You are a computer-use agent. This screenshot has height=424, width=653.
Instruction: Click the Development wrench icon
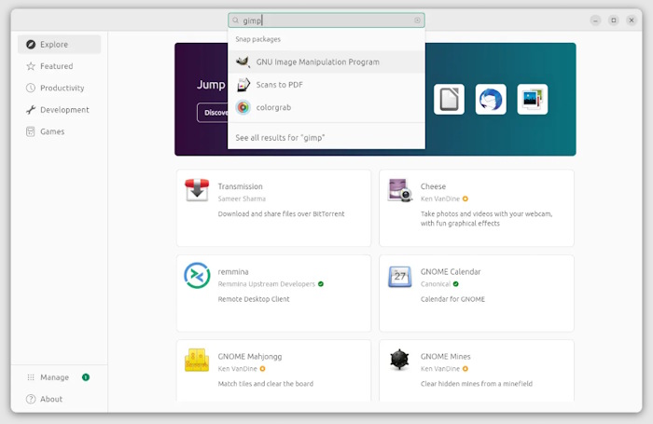pos(31,110)
